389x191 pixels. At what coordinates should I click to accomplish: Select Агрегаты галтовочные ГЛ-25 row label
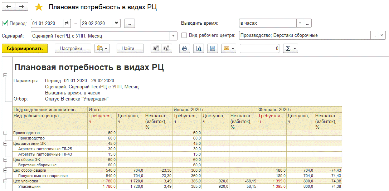point(45,149)
